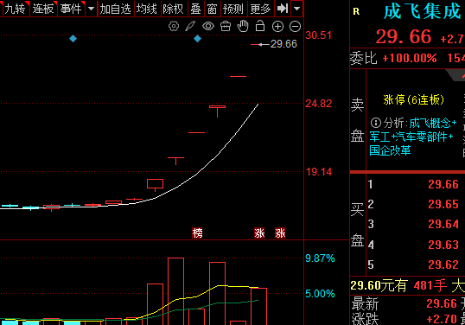Open 成飞概念 analysis link

[x=430, y=123]
